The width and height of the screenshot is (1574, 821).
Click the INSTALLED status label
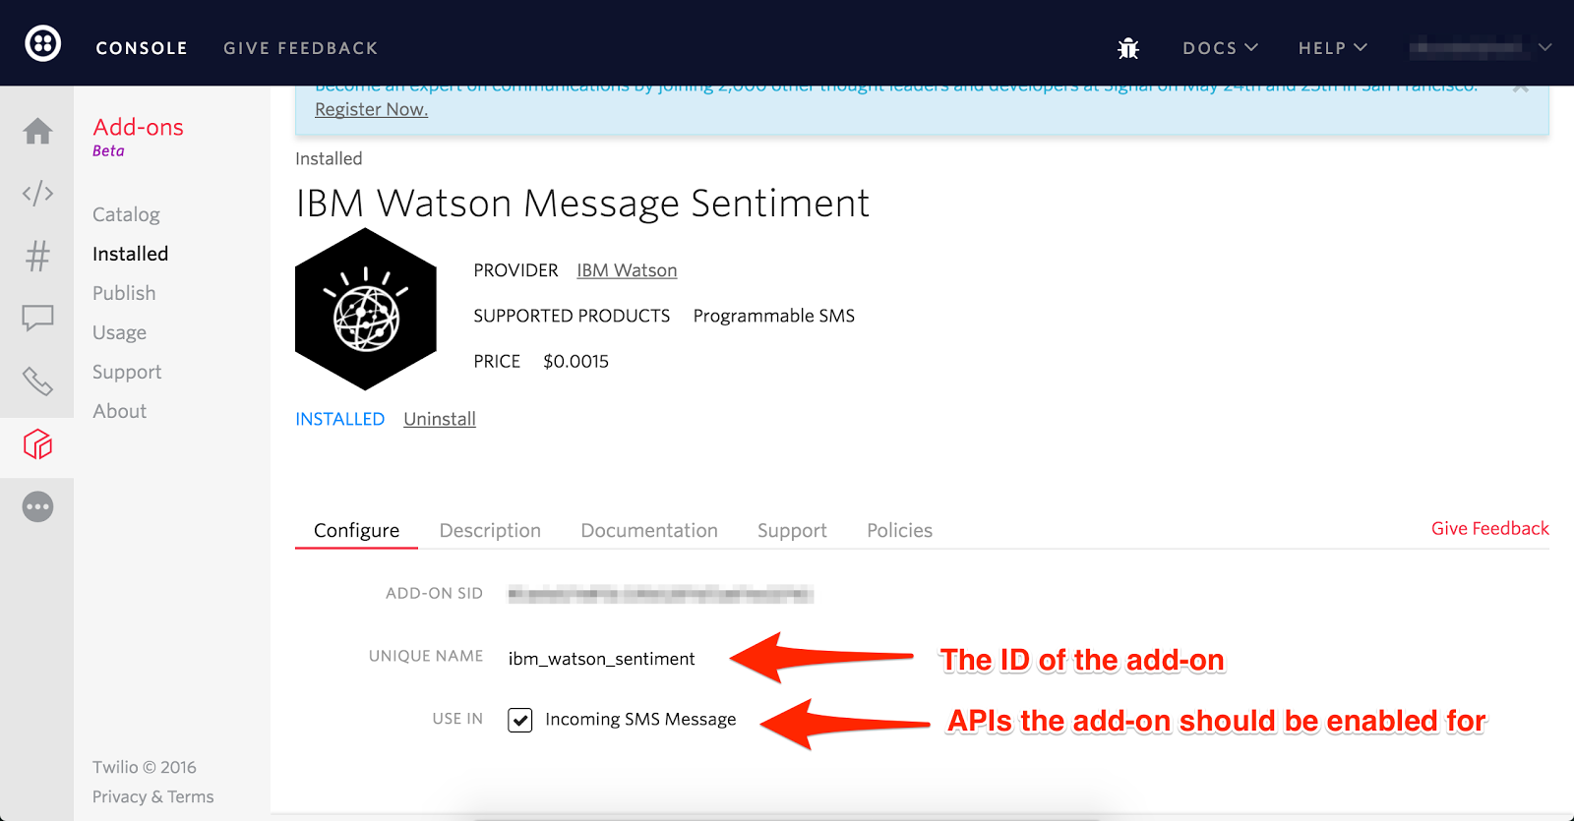339,419
